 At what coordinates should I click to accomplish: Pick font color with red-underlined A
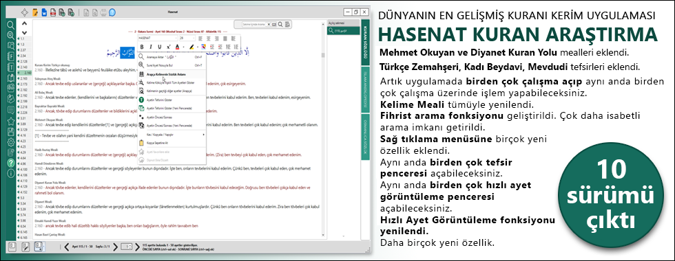point(178,47)
